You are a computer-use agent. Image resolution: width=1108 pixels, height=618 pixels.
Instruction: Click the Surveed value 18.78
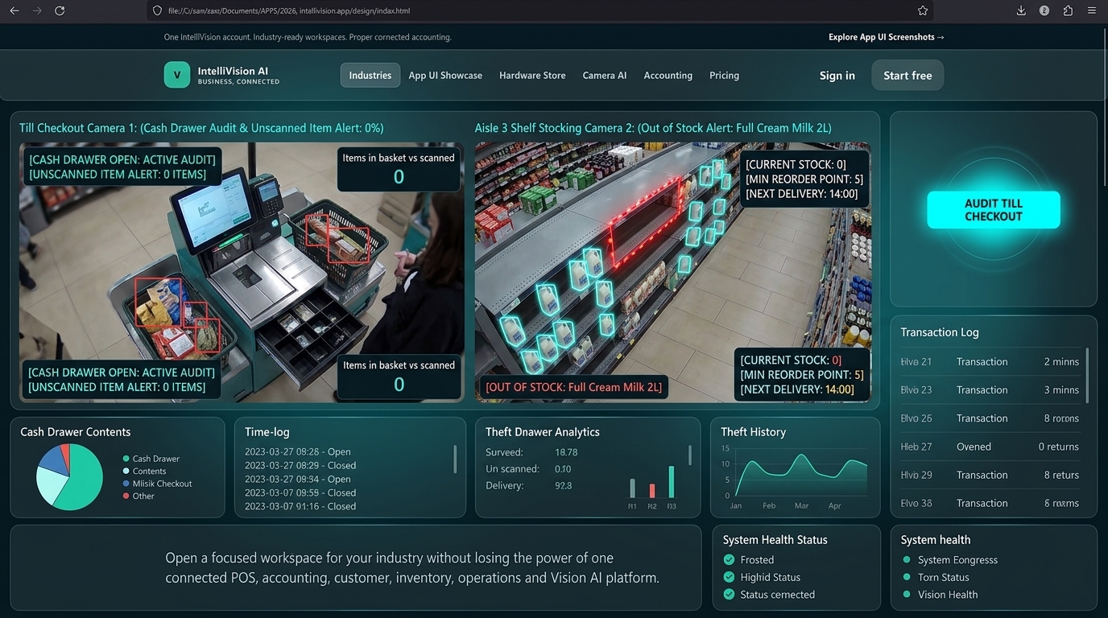click(x=566, y=452)
